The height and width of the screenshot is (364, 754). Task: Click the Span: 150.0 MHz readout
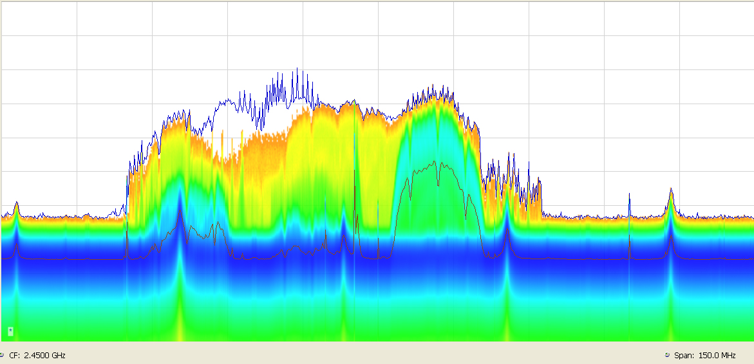pyautogui.click(x=705, y=356)
